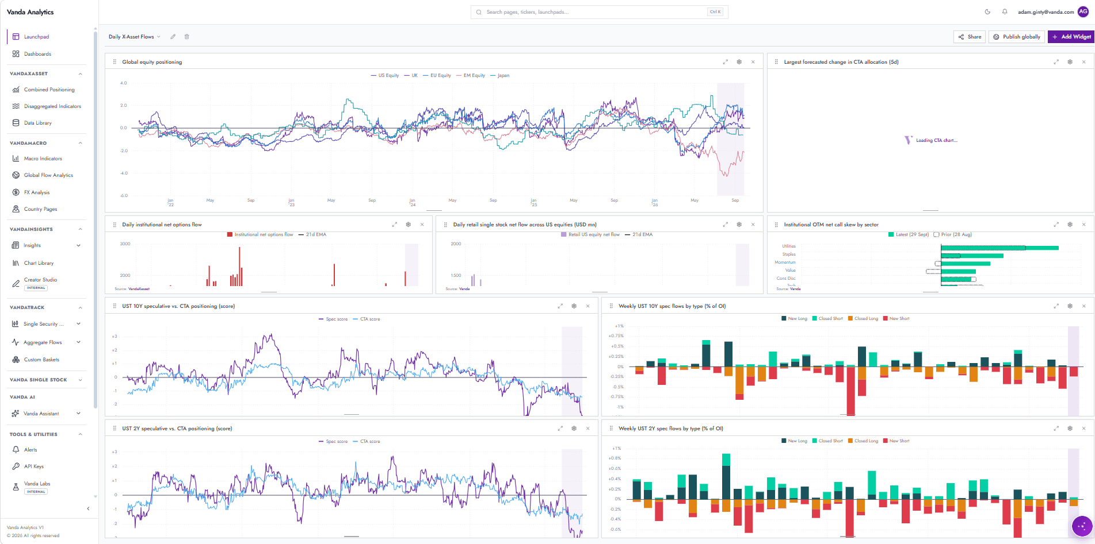
Task: Open Alerts bell icon in sidebar
Action: [16, 450]
